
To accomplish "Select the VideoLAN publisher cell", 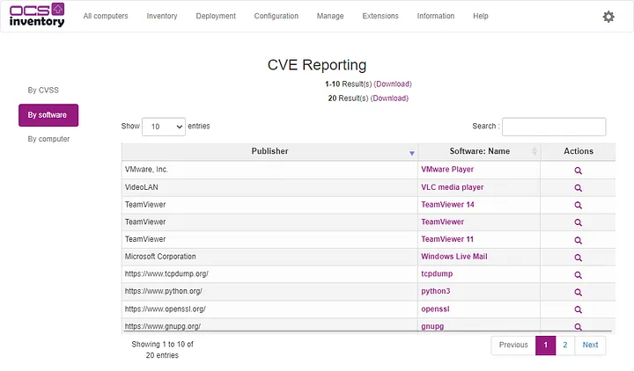I will pyautogui.click(x=269, y=187).
